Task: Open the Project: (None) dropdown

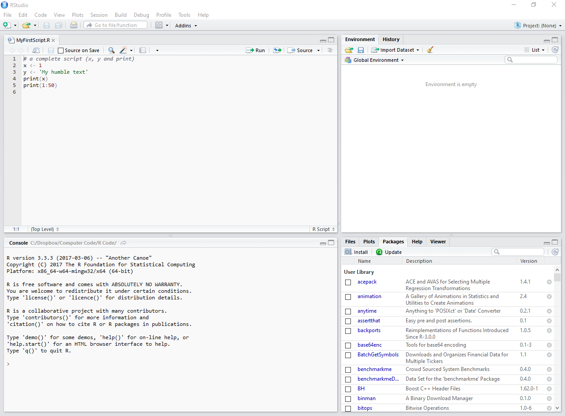Action: tap(539, 26)
